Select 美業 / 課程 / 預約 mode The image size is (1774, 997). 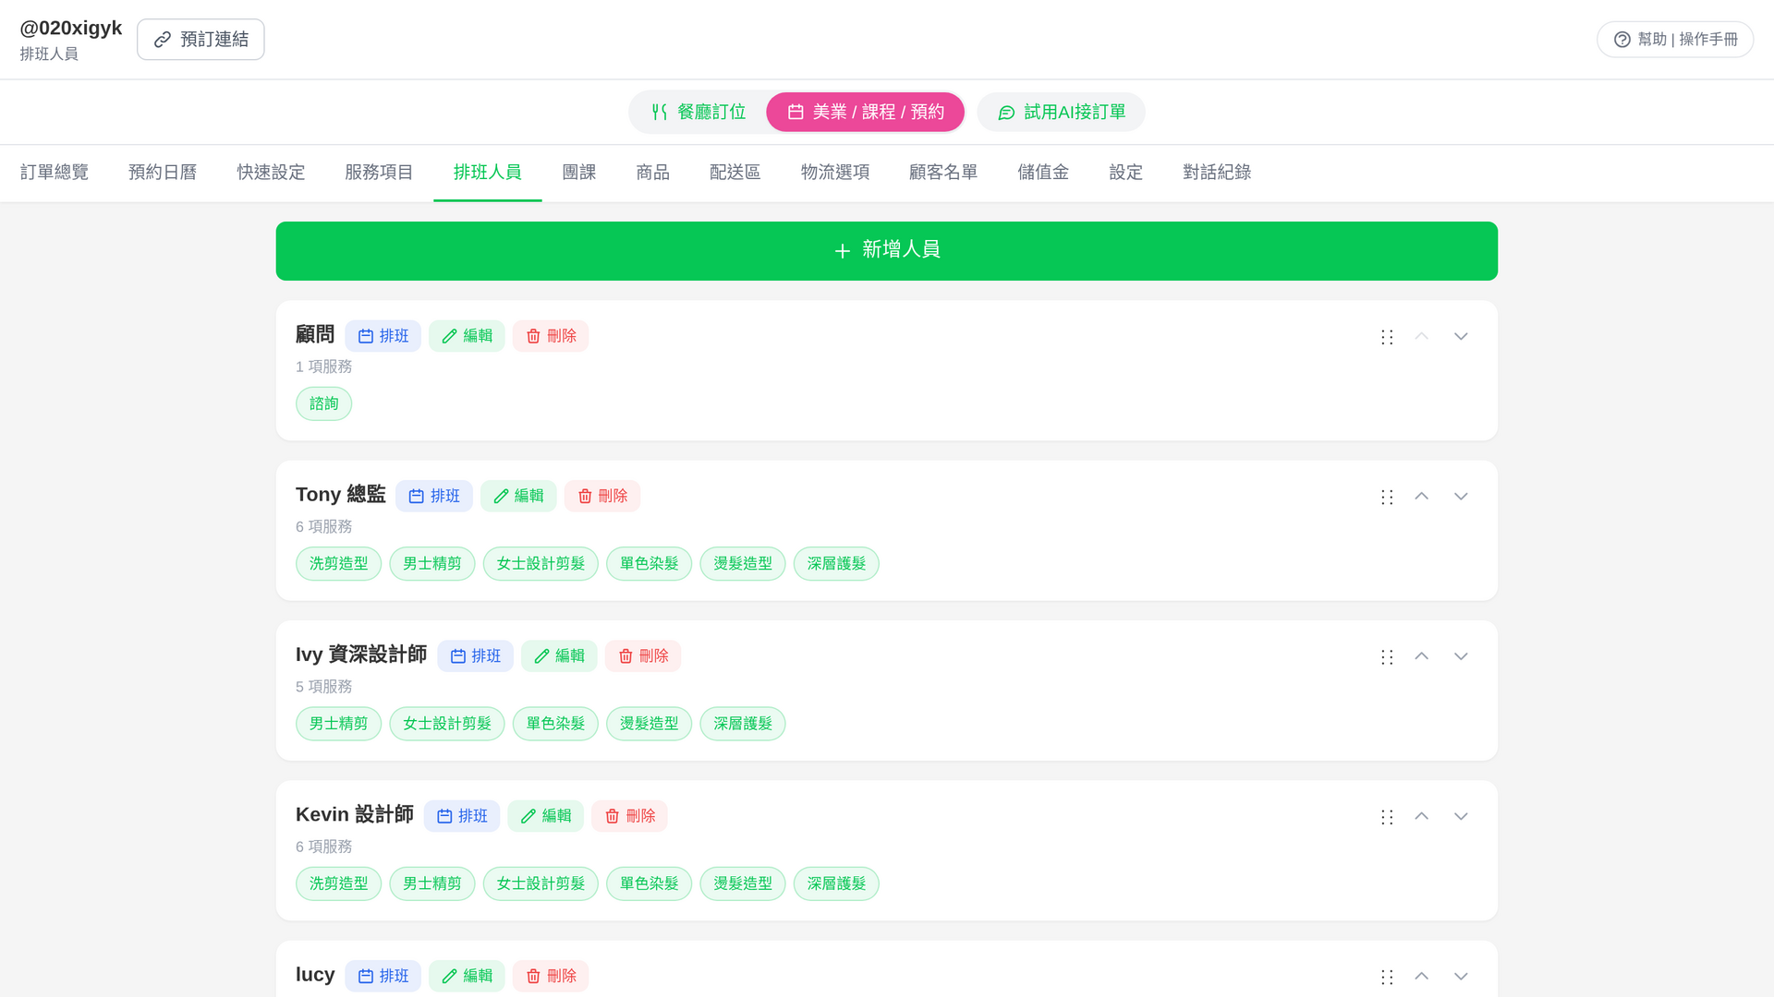click(865, 112)
